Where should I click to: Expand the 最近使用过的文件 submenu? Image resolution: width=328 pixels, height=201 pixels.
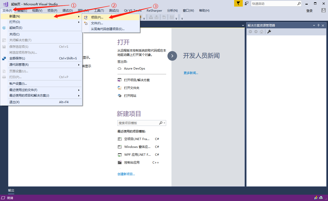tap(79, 90)
